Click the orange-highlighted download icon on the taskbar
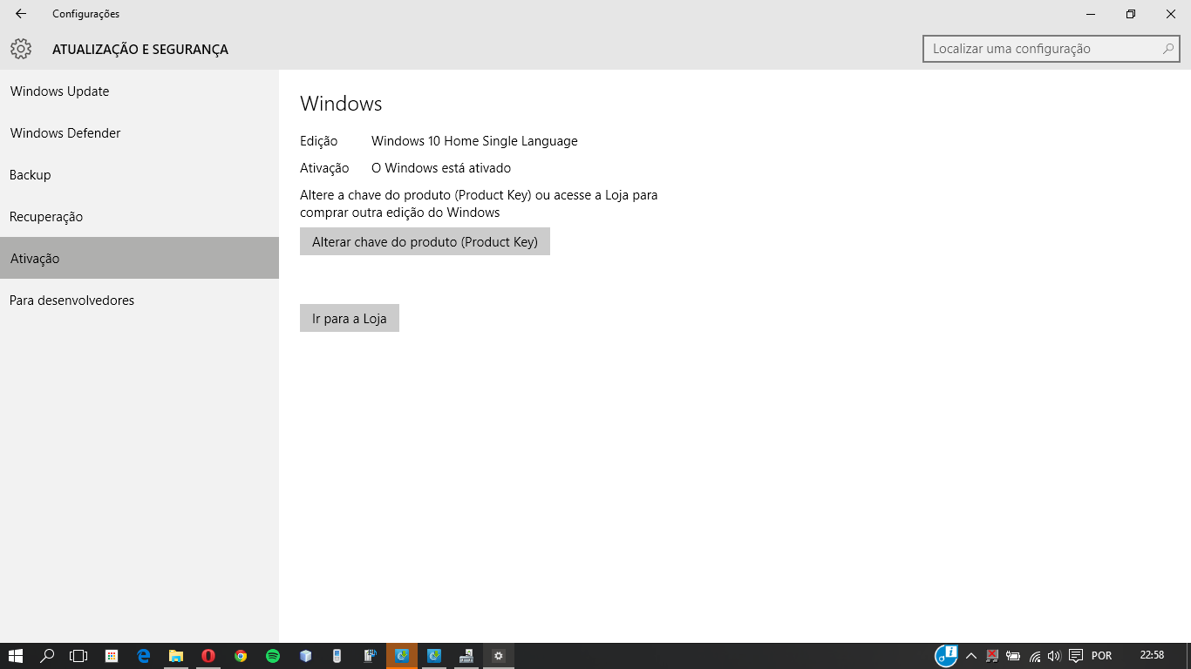The height and width of the screenshot is (669, 1191). pos(402,656)
